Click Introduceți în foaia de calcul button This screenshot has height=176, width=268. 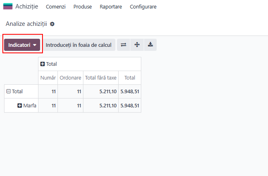point(79,45)
